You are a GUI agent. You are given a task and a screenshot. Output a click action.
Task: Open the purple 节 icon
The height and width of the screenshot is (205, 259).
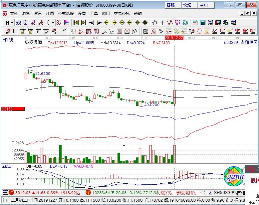[x=177, y=23]
